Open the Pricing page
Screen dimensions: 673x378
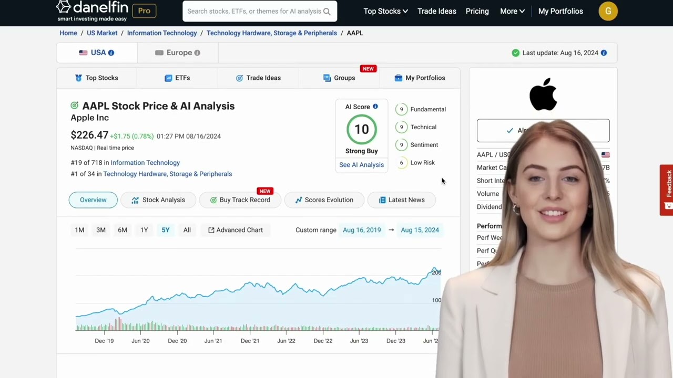coord(477,11)
